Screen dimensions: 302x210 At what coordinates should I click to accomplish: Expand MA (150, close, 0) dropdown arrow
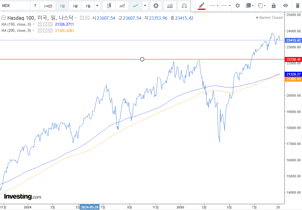(34, 24)
